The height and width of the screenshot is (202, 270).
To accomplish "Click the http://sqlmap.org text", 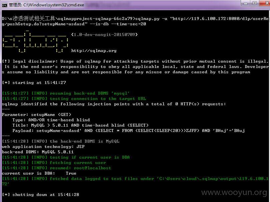I will click(94, 51).
